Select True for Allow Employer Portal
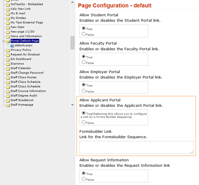This screenshot has height=185, width=199. pos(83,85)
